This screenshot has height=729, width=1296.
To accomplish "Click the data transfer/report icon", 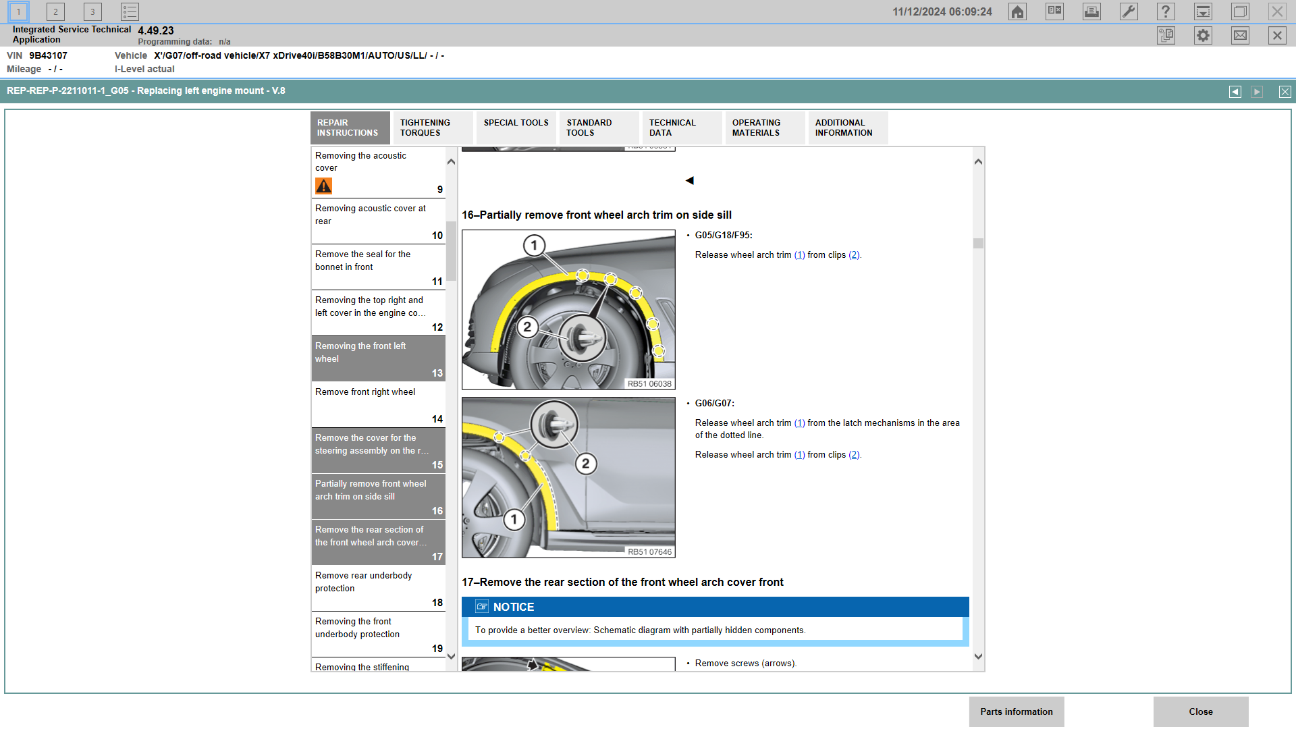I will [1166, 35].
